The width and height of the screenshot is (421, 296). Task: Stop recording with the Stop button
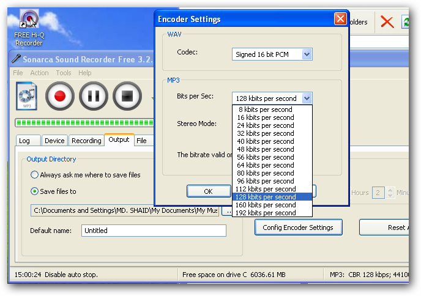click(x=127, y=96)
